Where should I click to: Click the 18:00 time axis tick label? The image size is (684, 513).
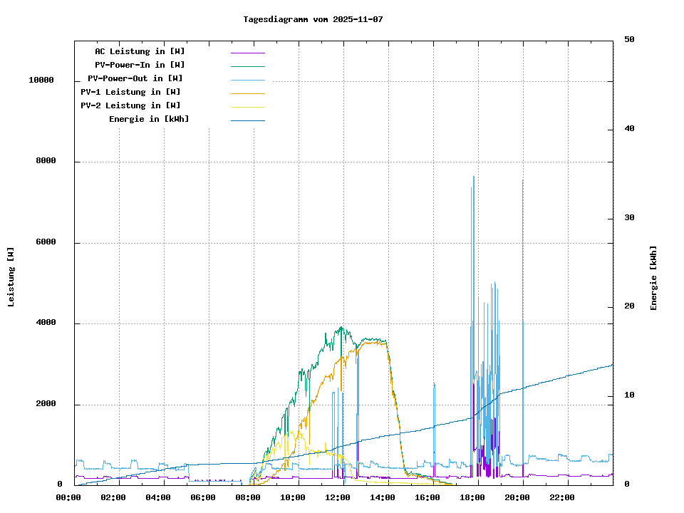tap(472, 497)
